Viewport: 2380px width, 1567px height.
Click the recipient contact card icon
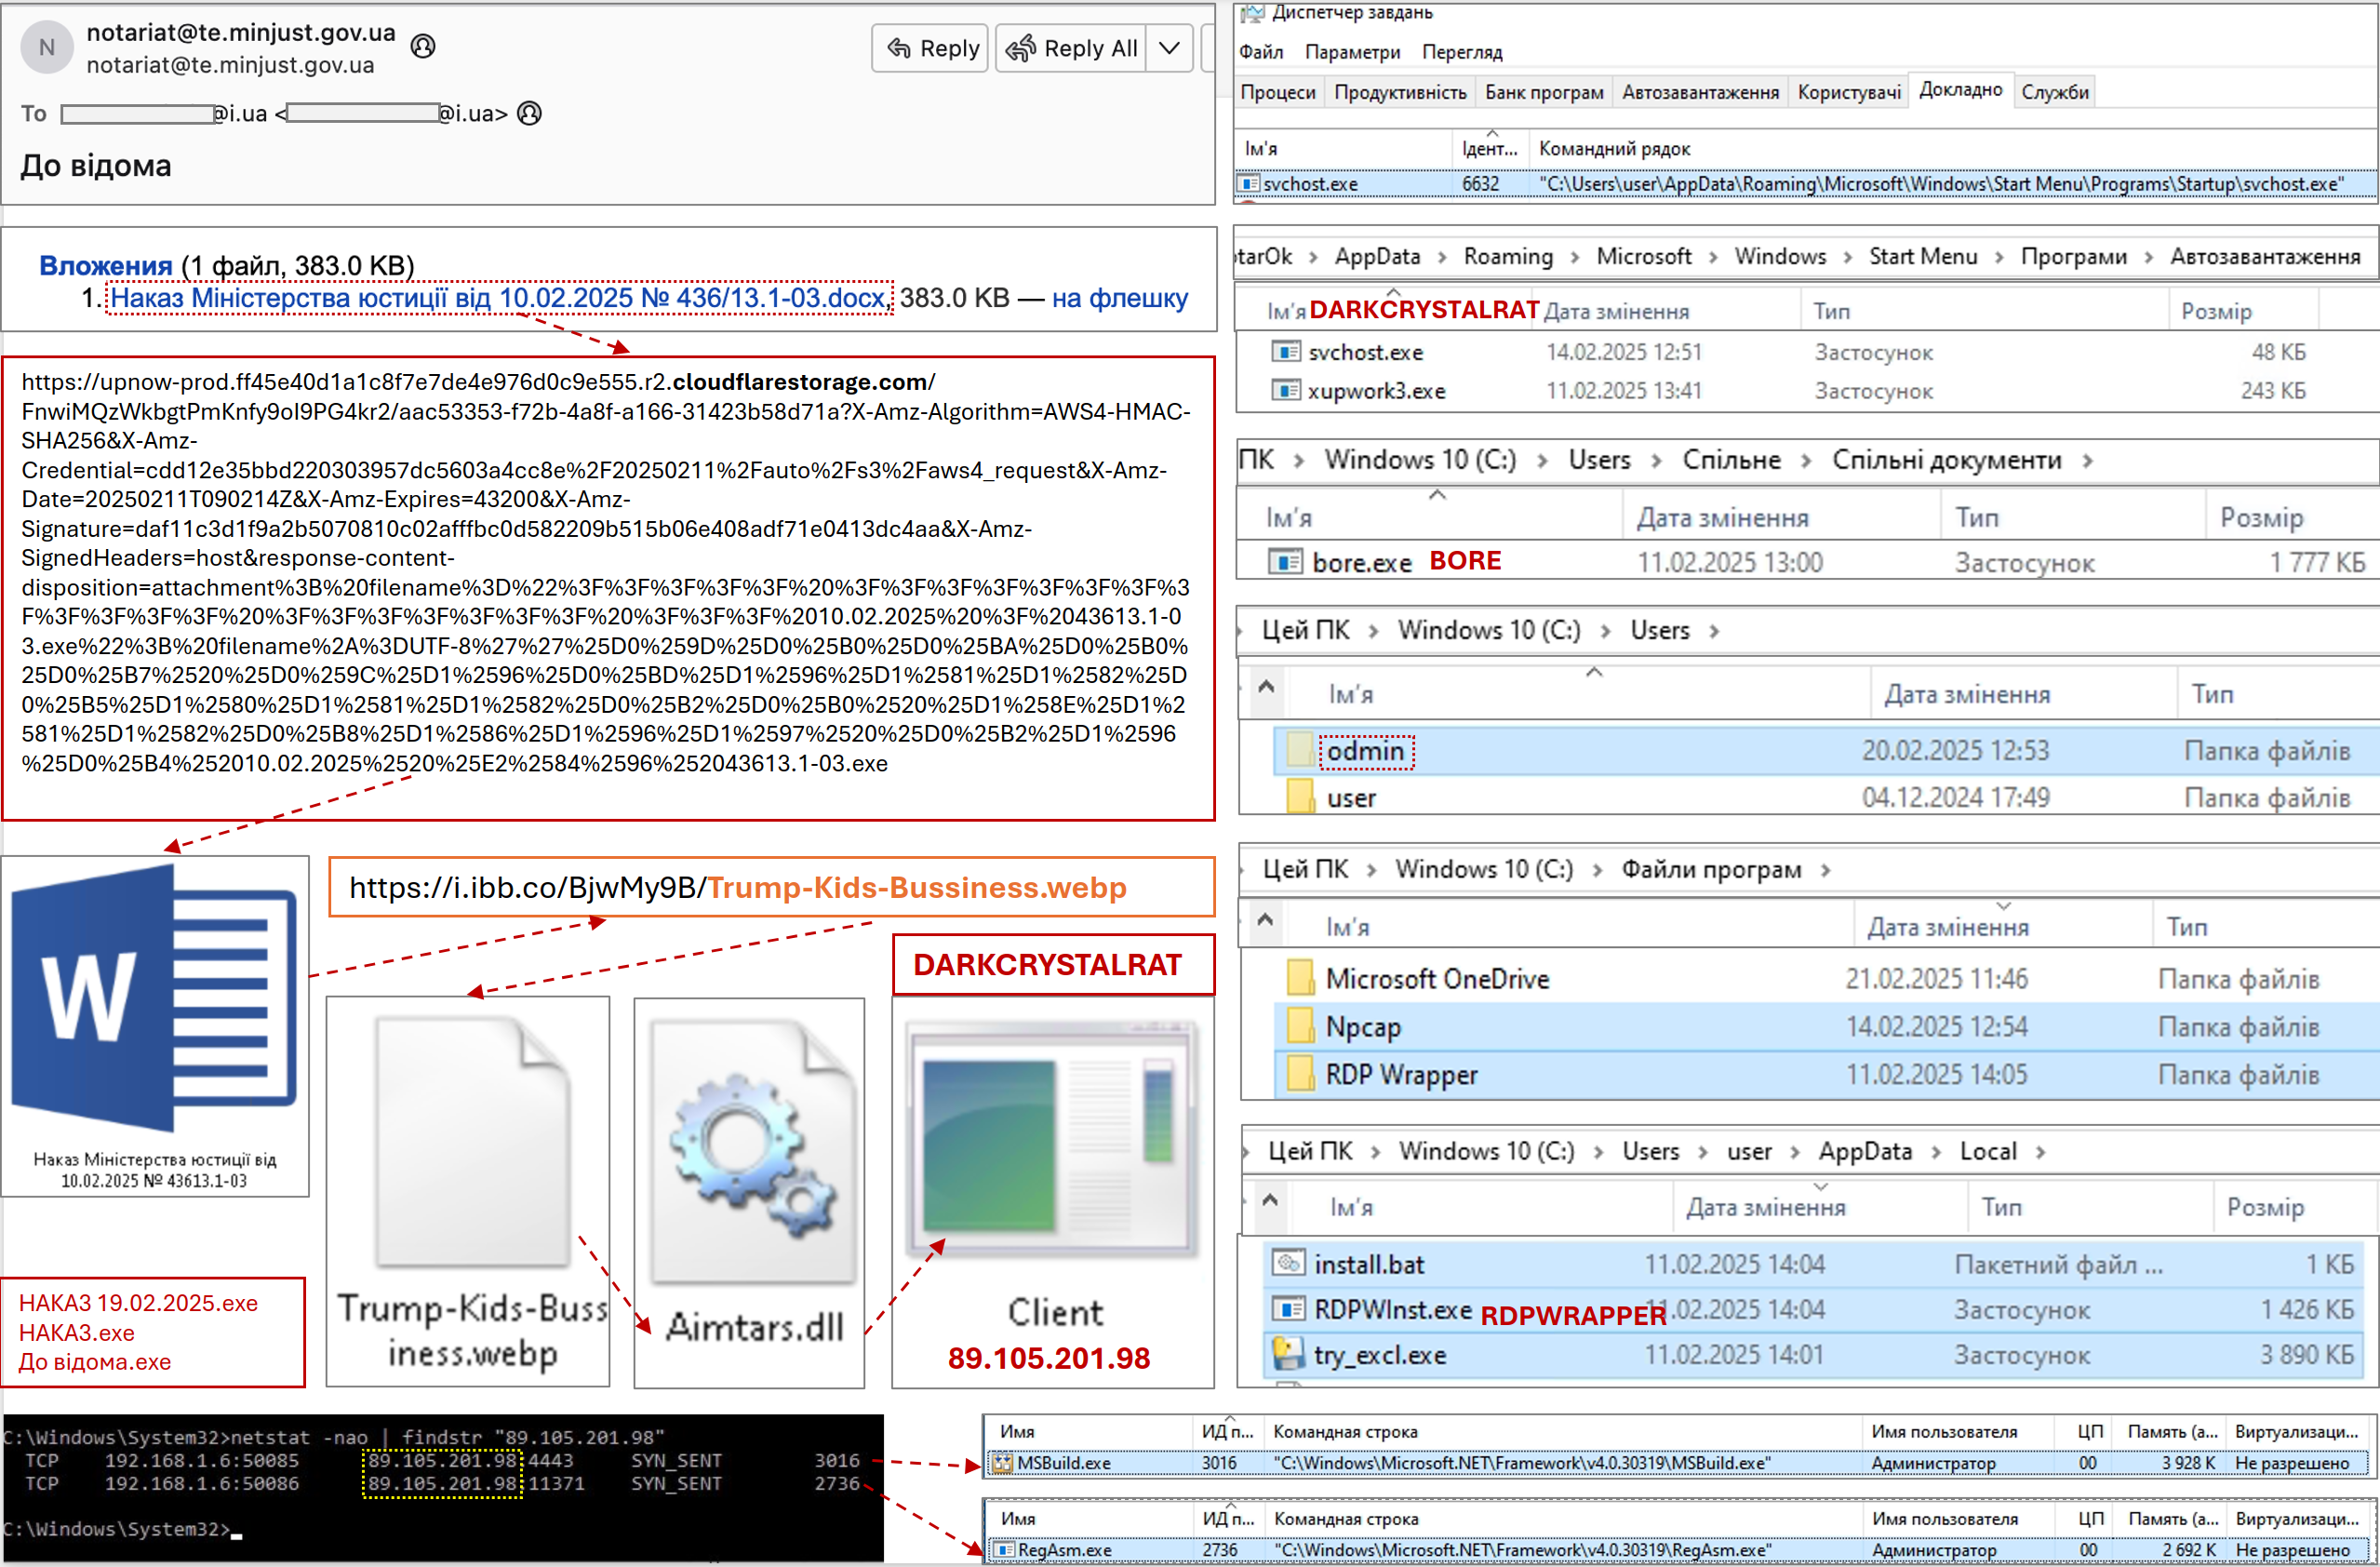coord(529,113)
